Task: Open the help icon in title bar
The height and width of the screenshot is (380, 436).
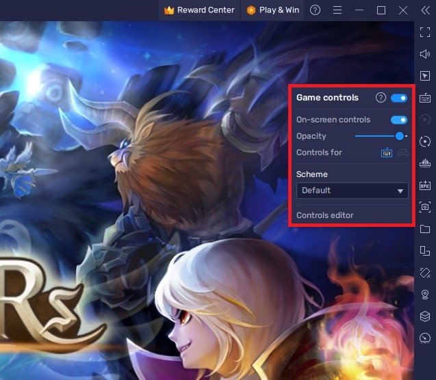Action: tap(315, 10)
